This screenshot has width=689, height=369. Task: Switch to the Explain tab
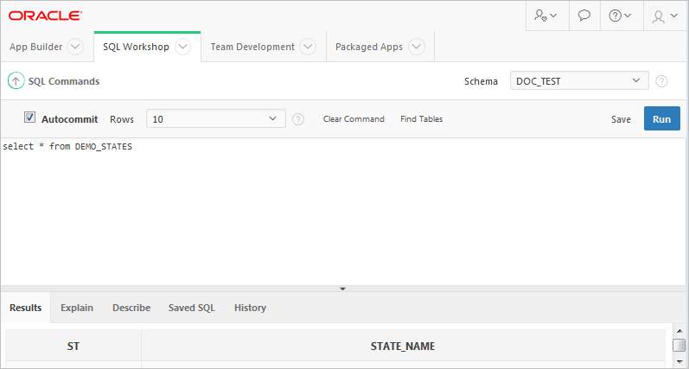(x=77, y=308)
